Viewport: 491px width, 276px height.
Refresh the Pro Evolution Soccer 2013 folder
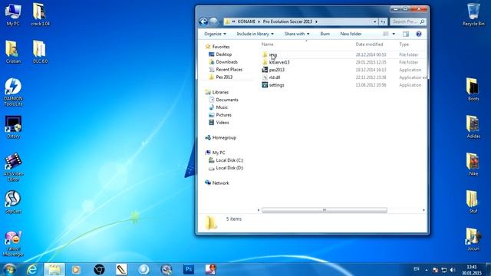point(383,21)
